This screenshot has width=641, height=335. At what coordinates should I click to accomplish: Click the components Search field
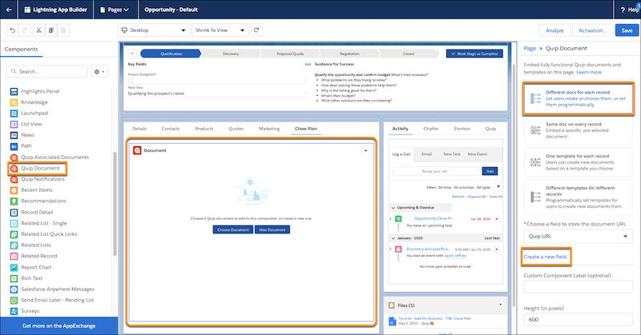47,71
